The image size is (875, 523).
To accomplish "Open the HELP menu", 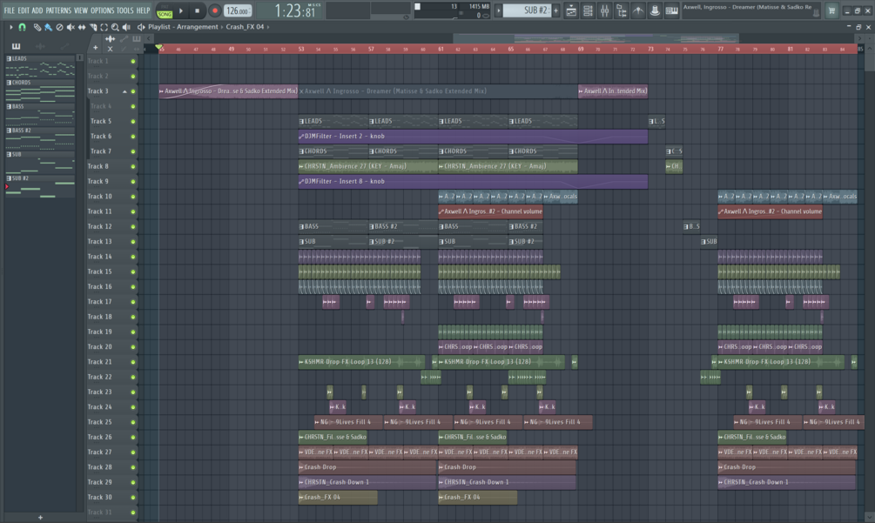I will [x=144, y=10].
